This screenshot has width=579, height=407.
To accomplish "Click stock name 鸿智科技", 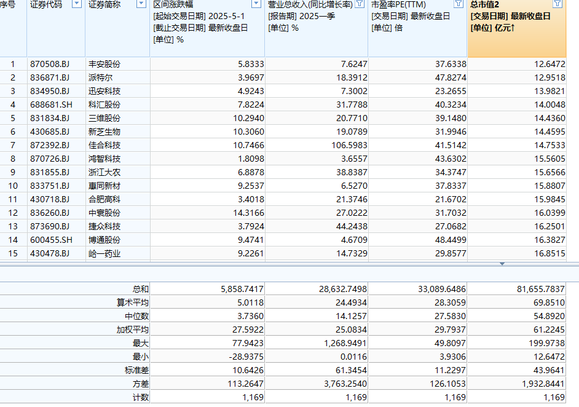I will click(x=104, y=159).
